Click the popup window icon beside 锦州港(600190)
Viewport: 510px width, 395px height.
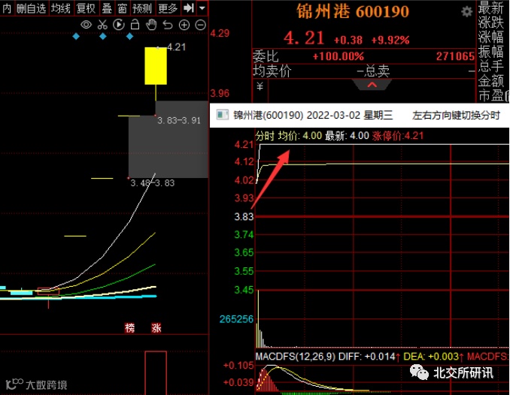coord(223,115)
